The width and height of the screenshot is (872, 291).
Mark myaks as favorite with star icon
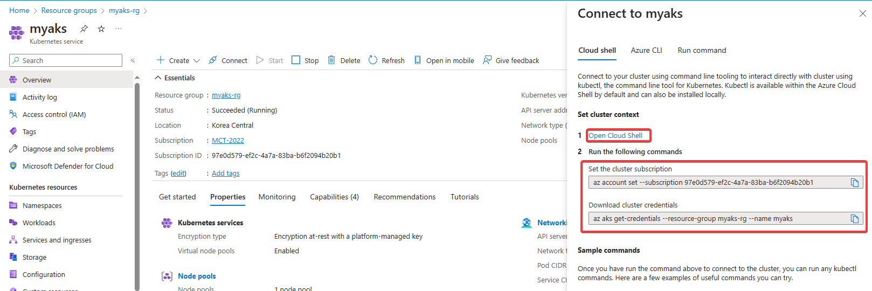pyautogui.click(x=101, y=29)
